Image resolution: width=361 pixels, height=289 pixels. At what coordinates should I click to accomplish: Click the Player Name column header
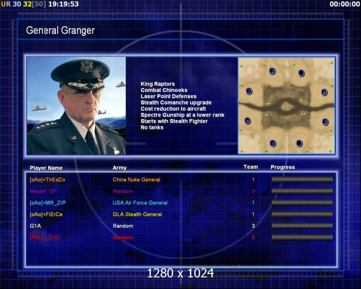pyautogui.click(x=46, y=168)
